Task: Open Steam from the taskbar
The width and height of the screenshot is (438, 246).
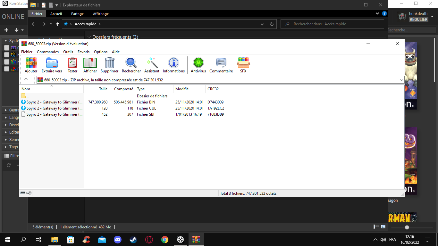Action: (133, 239)
